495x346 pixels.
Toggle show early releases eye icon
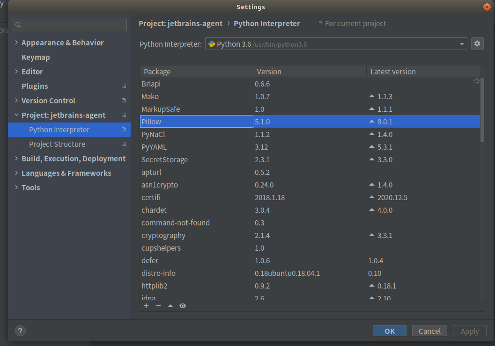point(183,306)
